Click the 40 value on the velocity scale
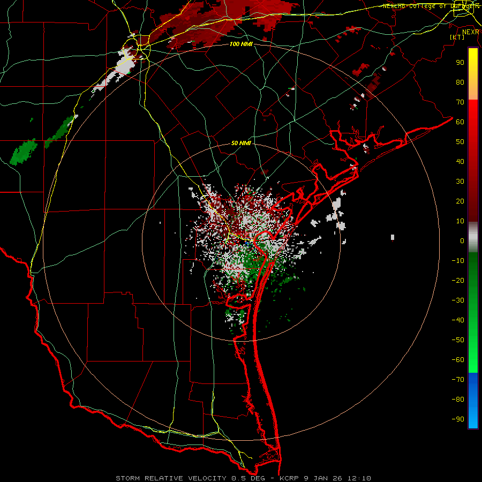The height and width of the screenshot is (482, 482). pos(460,161)
